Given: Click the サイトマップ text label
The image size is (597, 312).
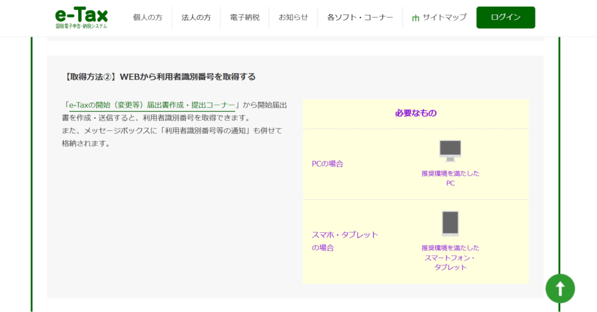Looking at the screenshot, I should click(x=444, y=17).
